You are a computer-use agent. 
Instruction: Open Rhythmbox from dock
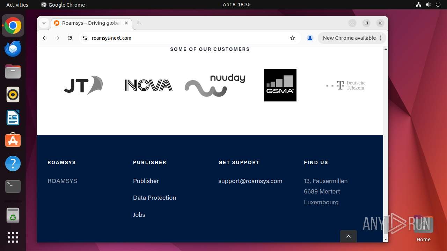pos(13,94)
